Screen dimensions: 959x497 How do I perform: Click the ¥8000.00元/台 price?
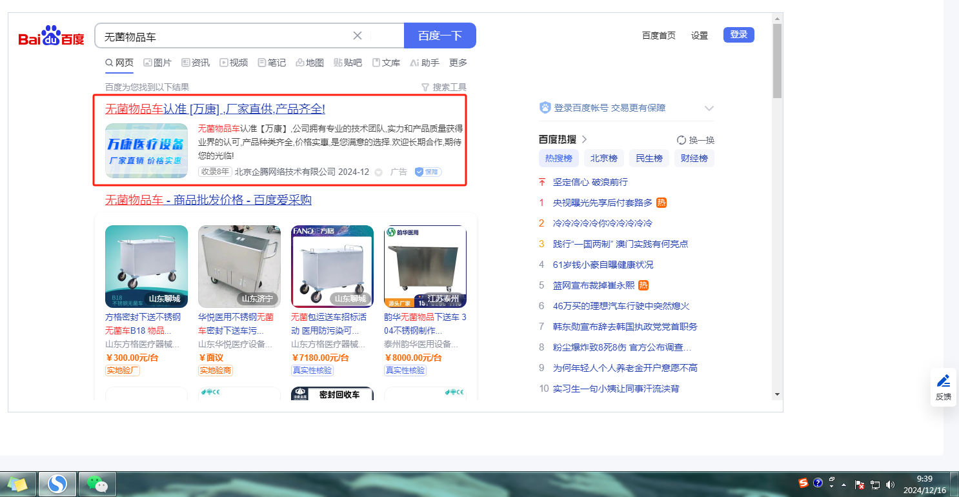[413, 358]
